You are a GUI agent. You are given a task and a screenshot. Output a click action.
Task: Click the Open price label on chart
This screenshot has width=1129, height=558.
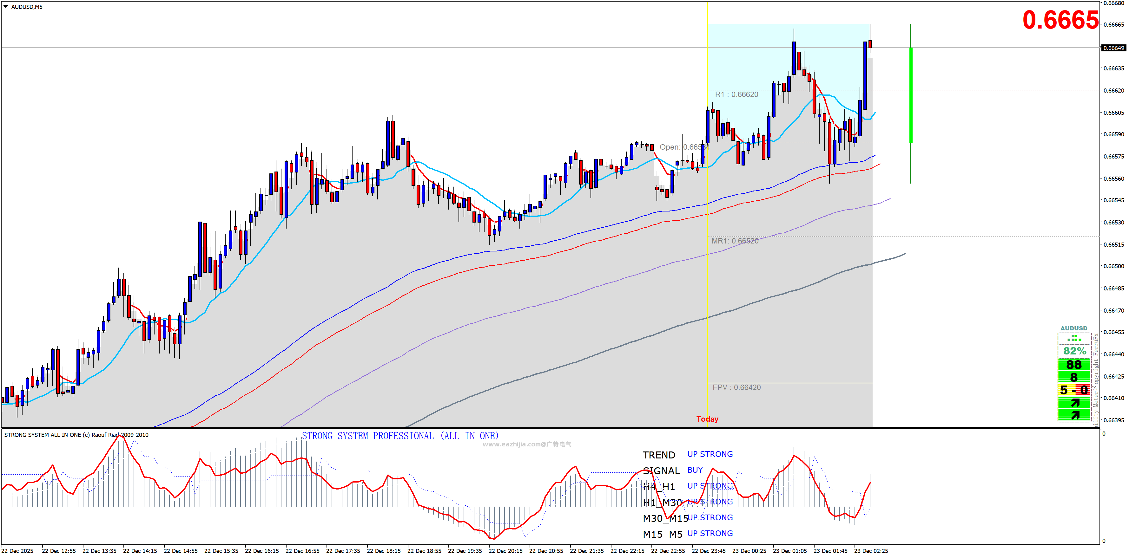click(x=684, y=147)
